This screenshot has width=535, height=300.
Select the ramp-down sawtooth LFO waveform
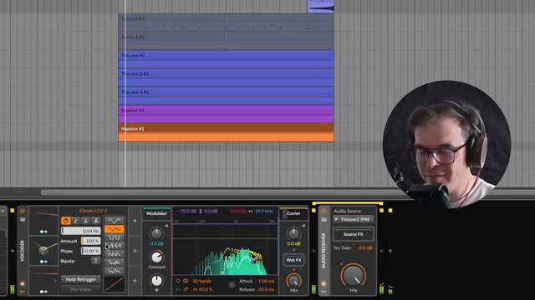[x=114, y=254]
